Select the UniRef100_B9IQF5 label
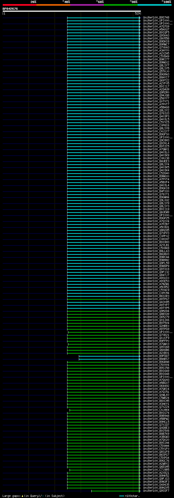 point(156,33)
